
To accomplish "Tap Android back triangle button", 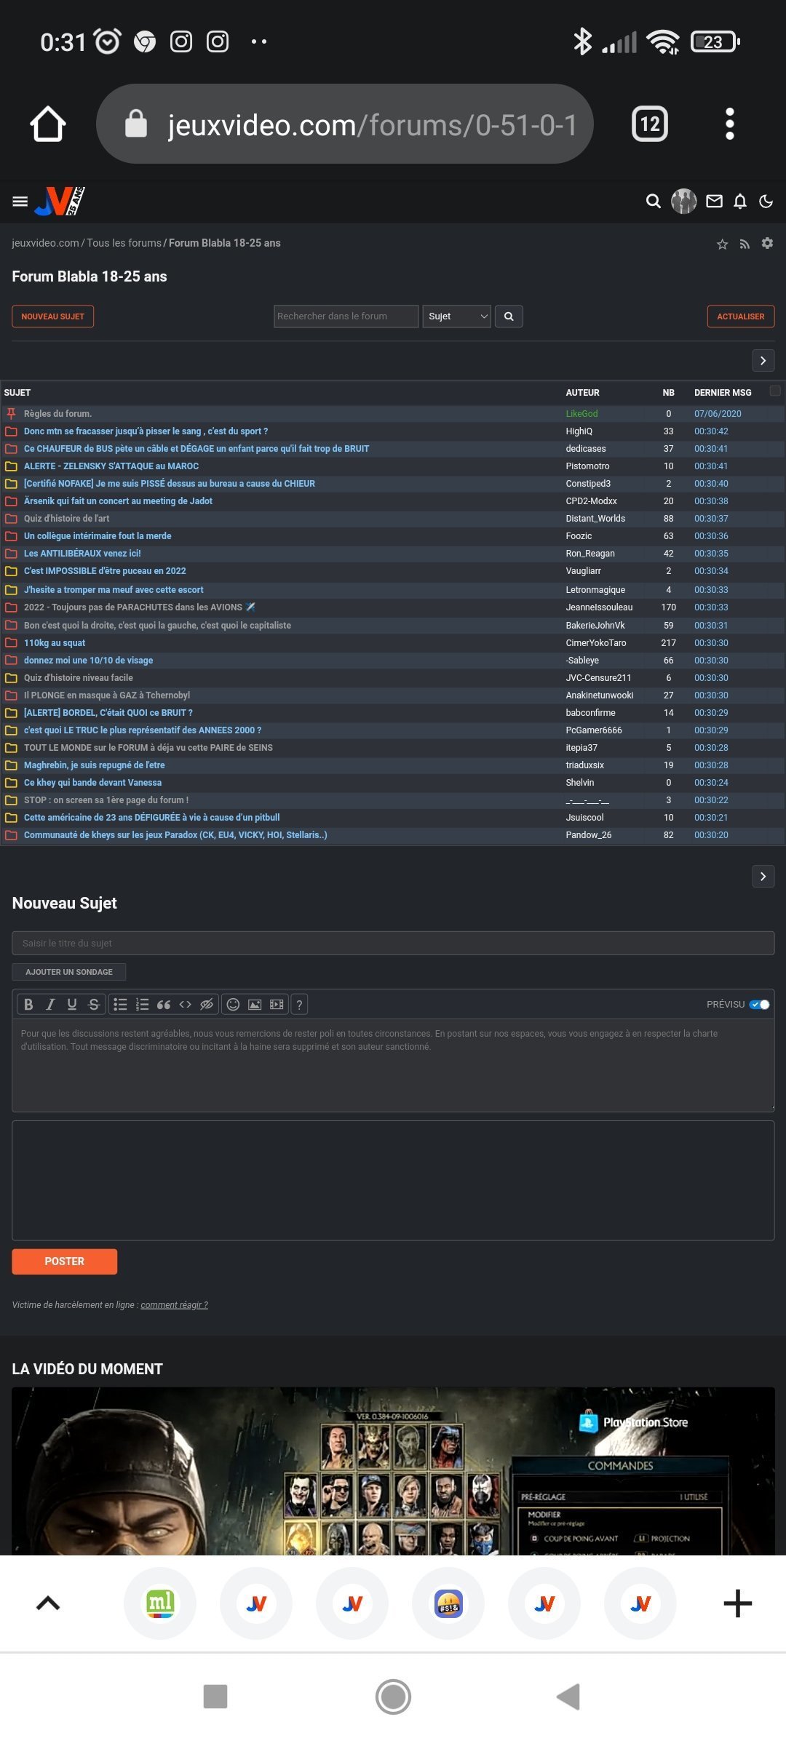I will coord(568,1697).
